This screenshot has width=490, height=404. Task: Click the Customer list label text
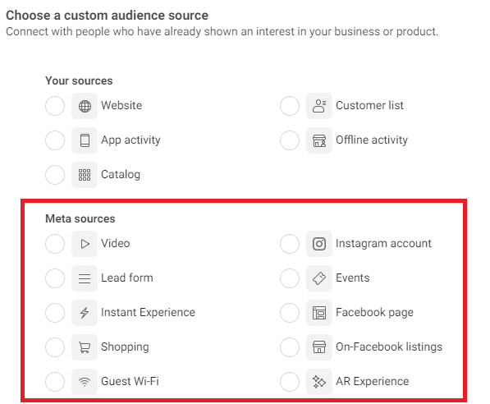(369, 105)
